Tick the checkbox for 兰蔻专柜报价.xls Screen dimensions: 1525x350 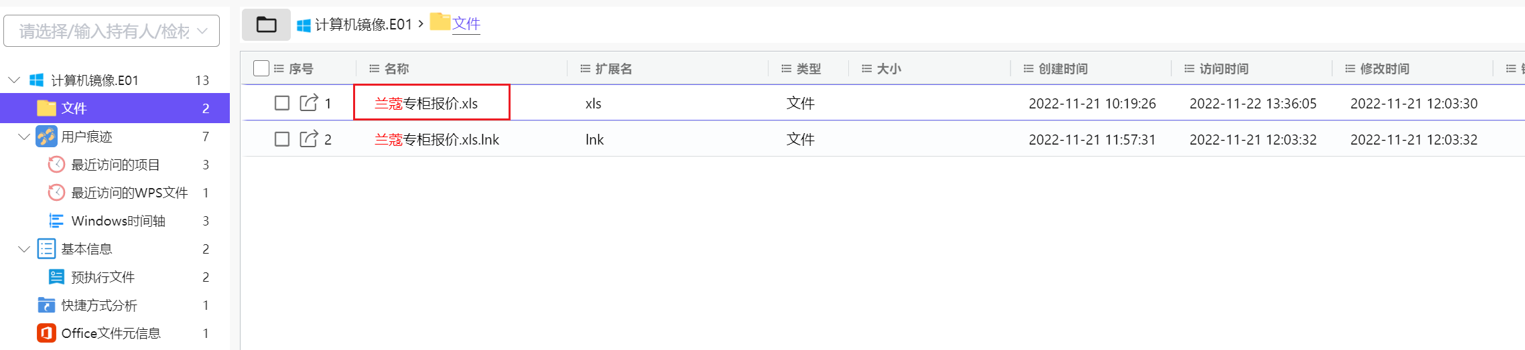282,103
